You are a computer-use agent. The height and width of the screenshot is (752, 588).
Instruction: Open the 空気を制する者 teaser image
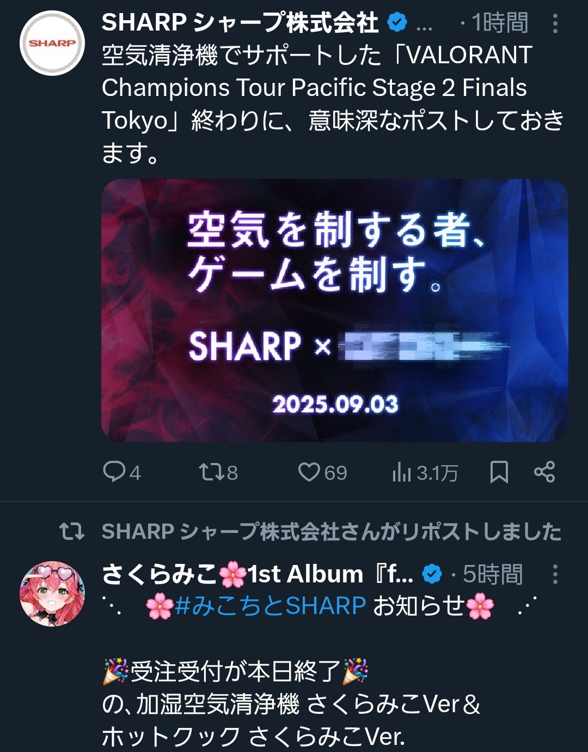pos(335,310)
